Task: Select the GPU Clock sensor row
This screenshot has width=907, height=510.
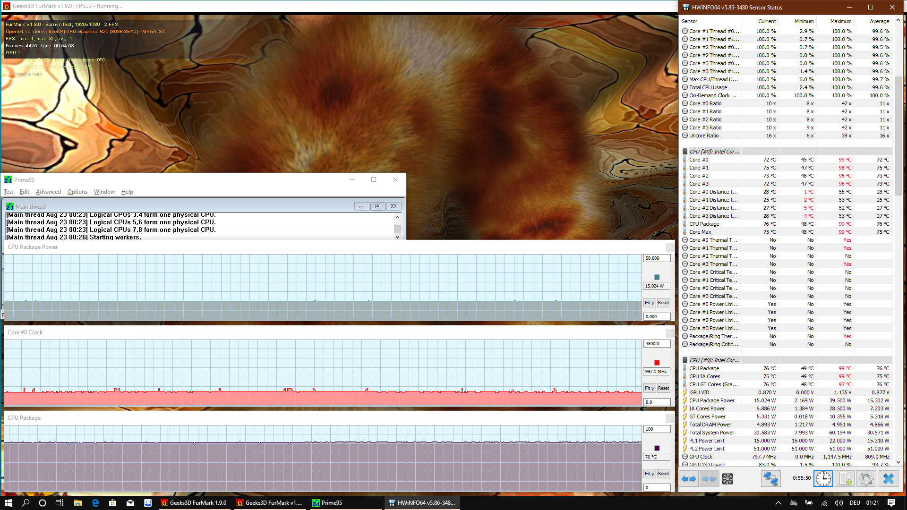Action: (x=786, y=457)
